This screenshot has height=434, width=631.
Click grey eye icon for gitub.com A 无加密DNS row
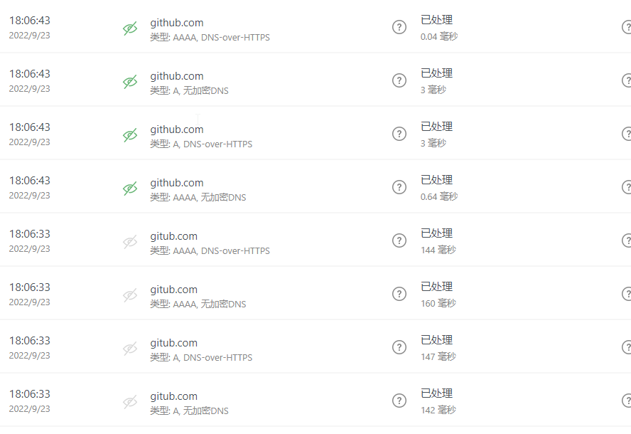coord(129,402)
